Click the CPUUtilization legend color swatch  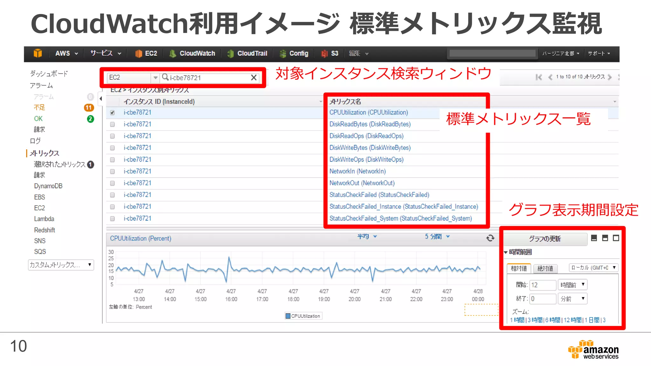[x=288, y=316]
